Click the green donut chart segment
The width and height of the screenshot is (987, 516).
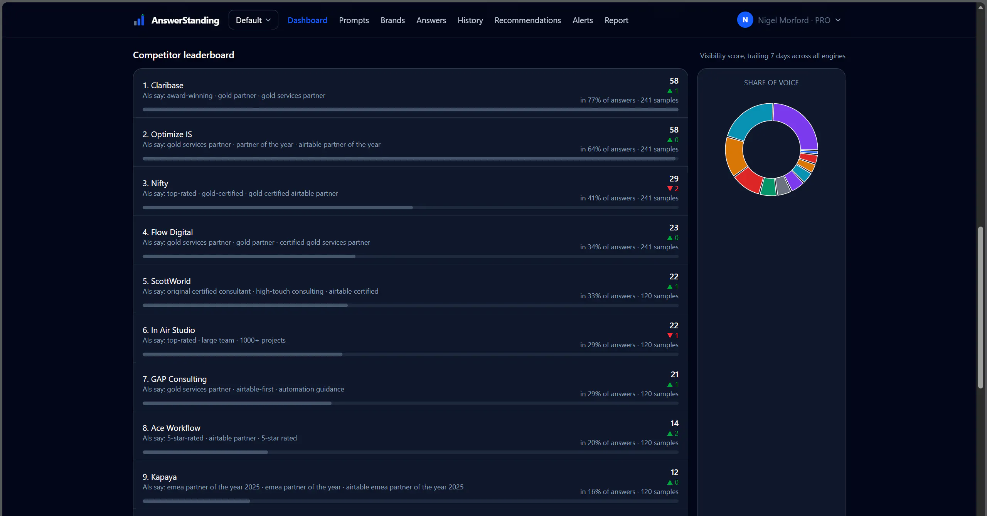pos(768,187)
